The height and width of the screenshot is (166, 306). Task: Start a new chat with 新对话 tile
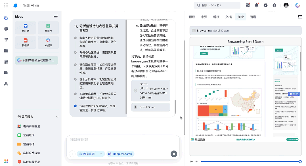(x=26, y=28)
